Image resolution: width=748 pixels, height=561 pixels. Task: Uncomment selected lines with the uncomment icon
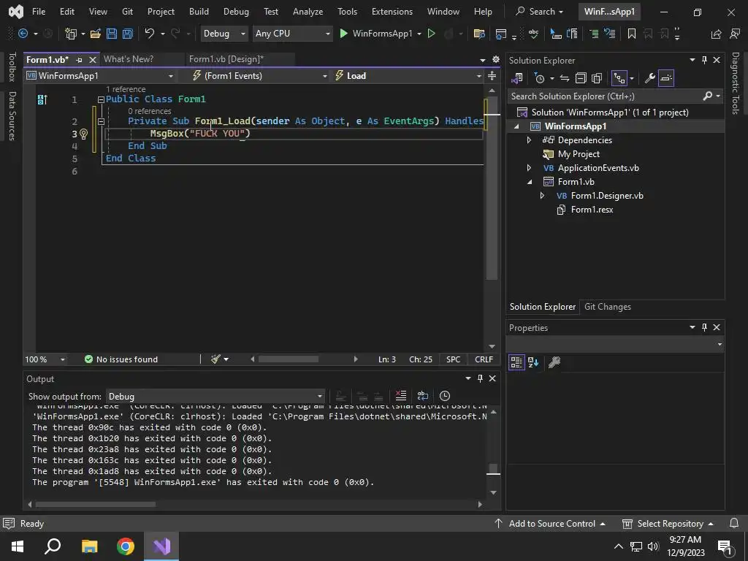[610, 34]
